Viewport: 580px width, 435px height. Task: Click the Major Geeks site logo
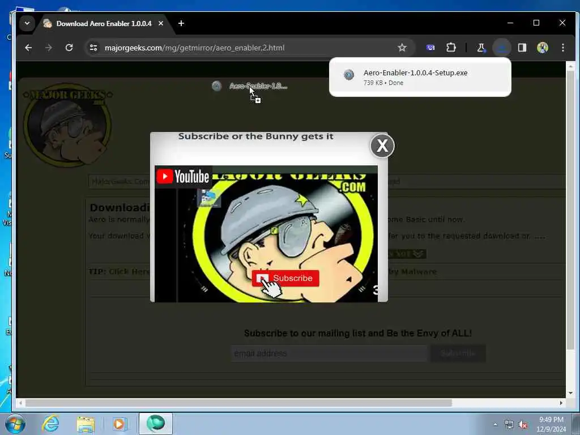(68, 125)
